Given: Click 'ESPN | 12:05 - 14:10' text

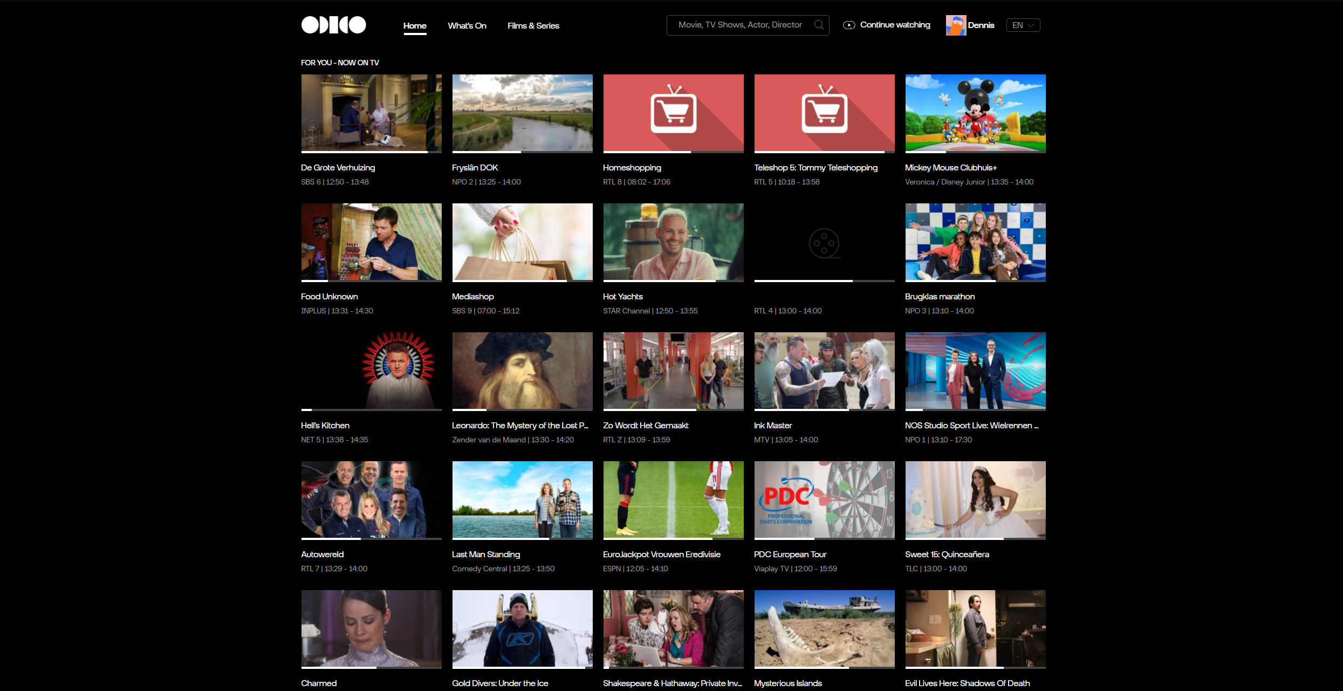Looking at the screenshot, I should [x=635, y=569].
